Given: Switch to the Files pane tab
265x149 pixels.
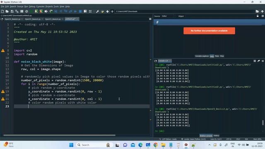Looking at the screenshot, I should coord(222,56).
